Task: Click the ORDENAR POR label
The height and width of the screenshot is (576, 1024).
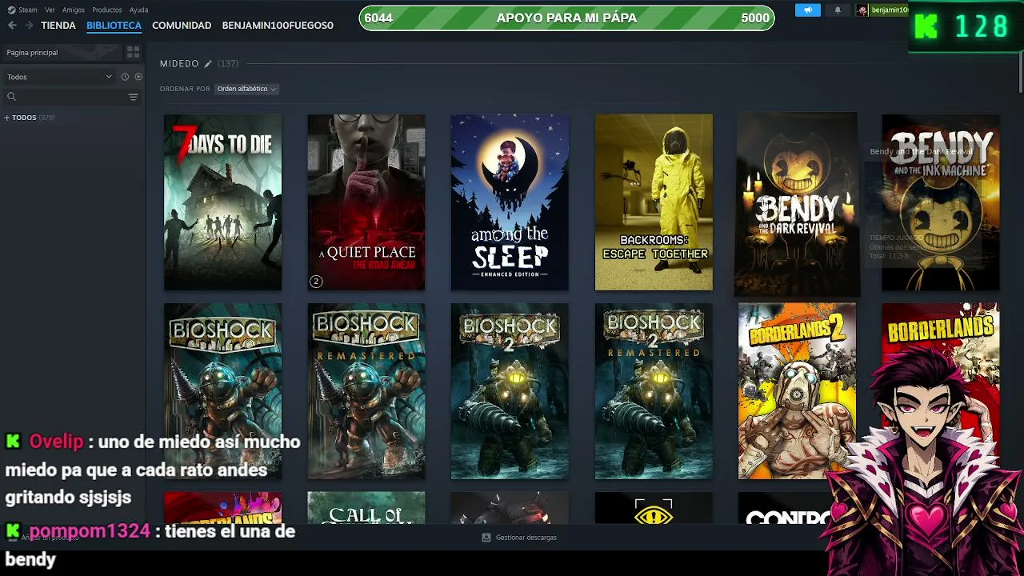Action: tap(185, 89)
